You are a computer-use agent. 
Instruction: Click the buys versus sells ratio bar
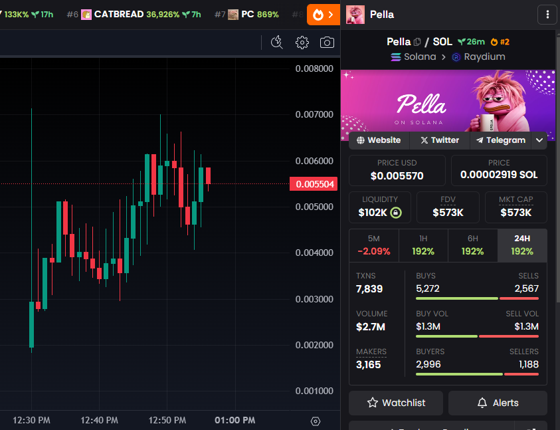pos(477,298)
